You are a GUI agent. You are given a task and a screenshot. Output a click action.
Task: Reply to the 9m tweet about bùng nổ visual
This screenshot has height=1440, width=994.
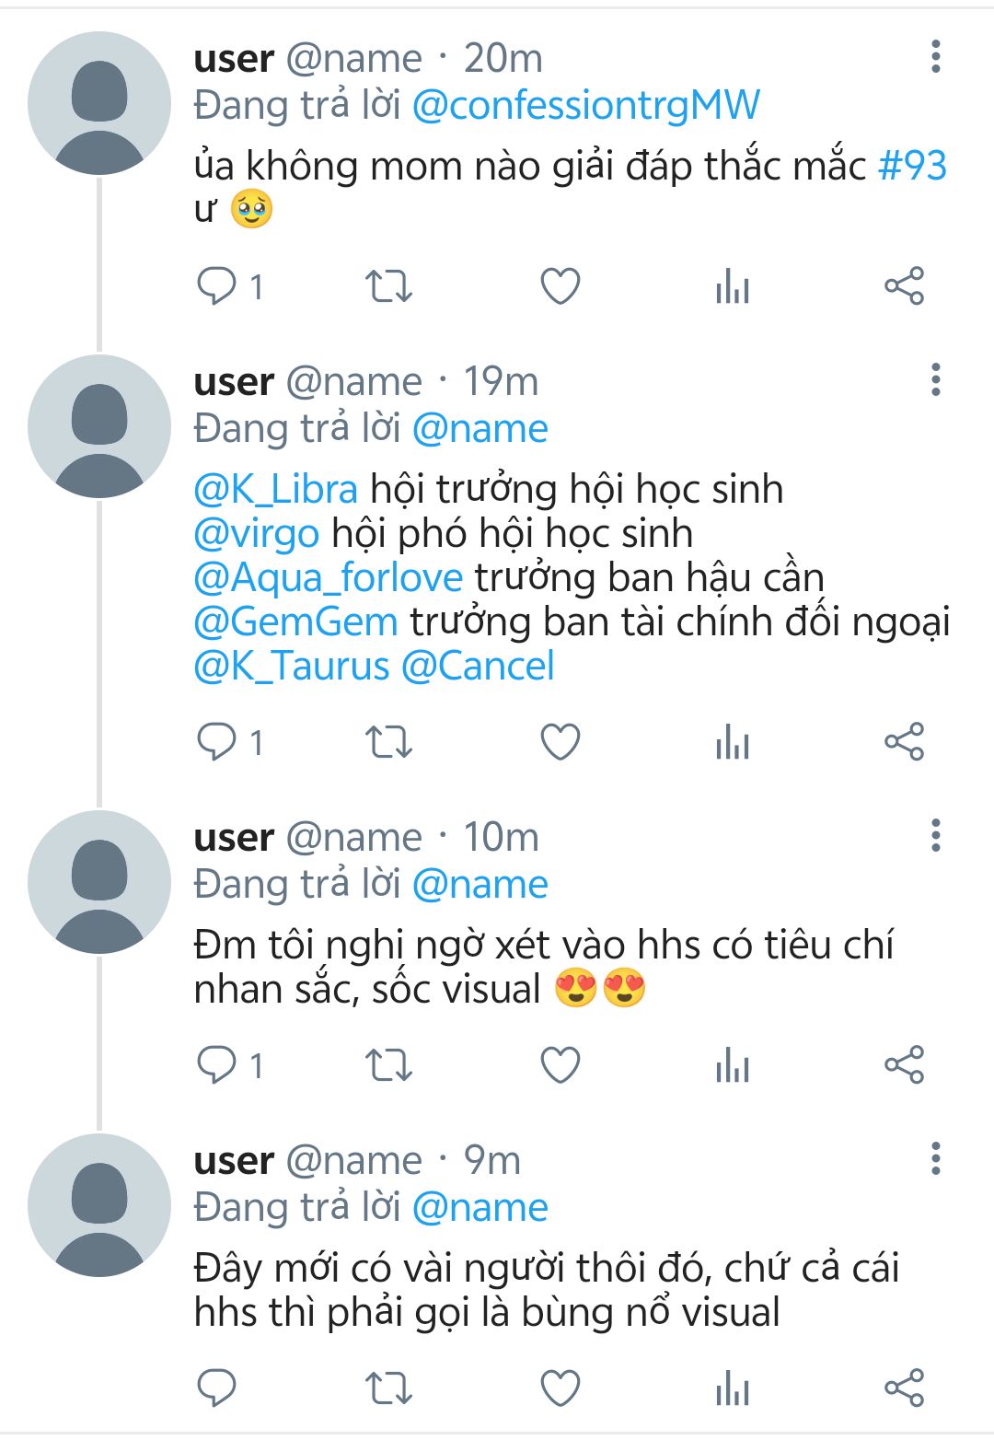coord(217,1388)
